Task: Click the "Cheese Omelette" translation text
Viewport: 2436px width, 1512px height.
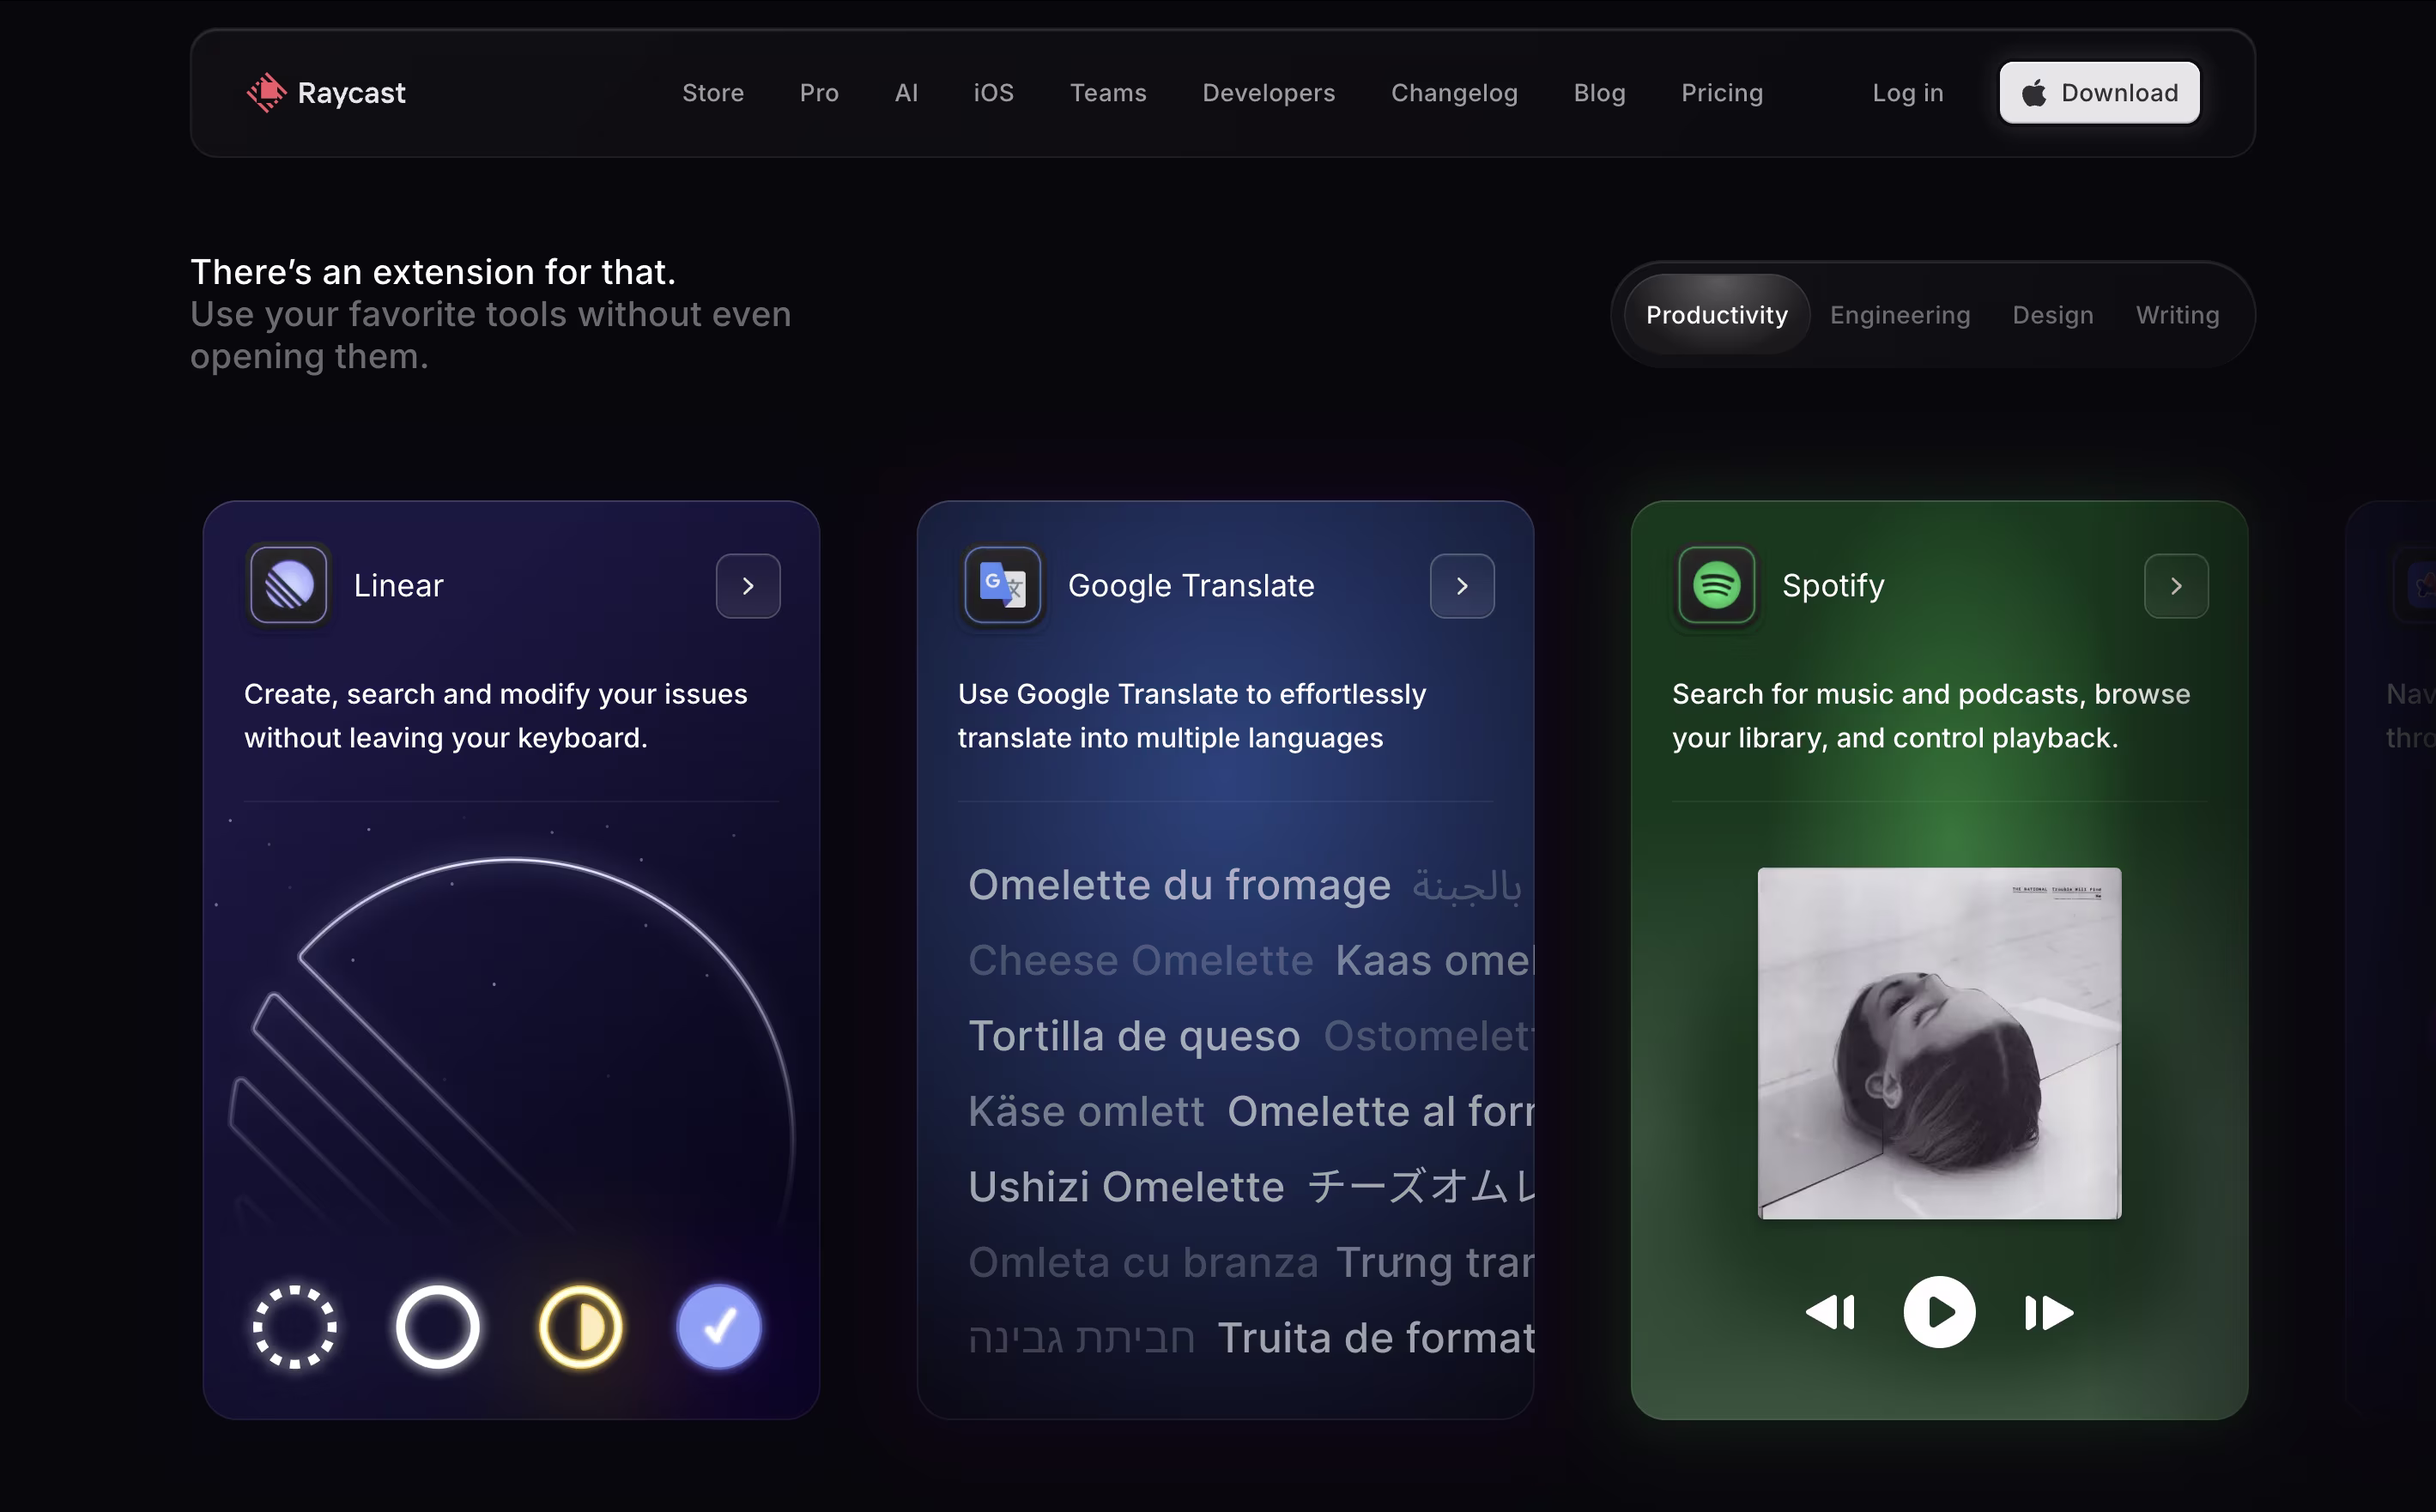Action: pyautogui.click(x=1140, y=960)
